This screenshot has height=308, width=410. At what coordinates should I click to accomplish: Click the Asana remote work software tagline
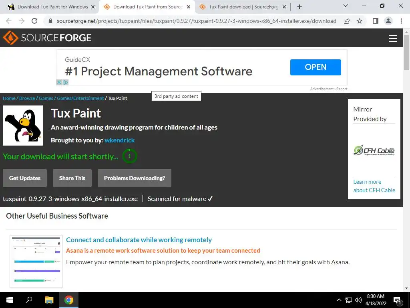[163, 251]
